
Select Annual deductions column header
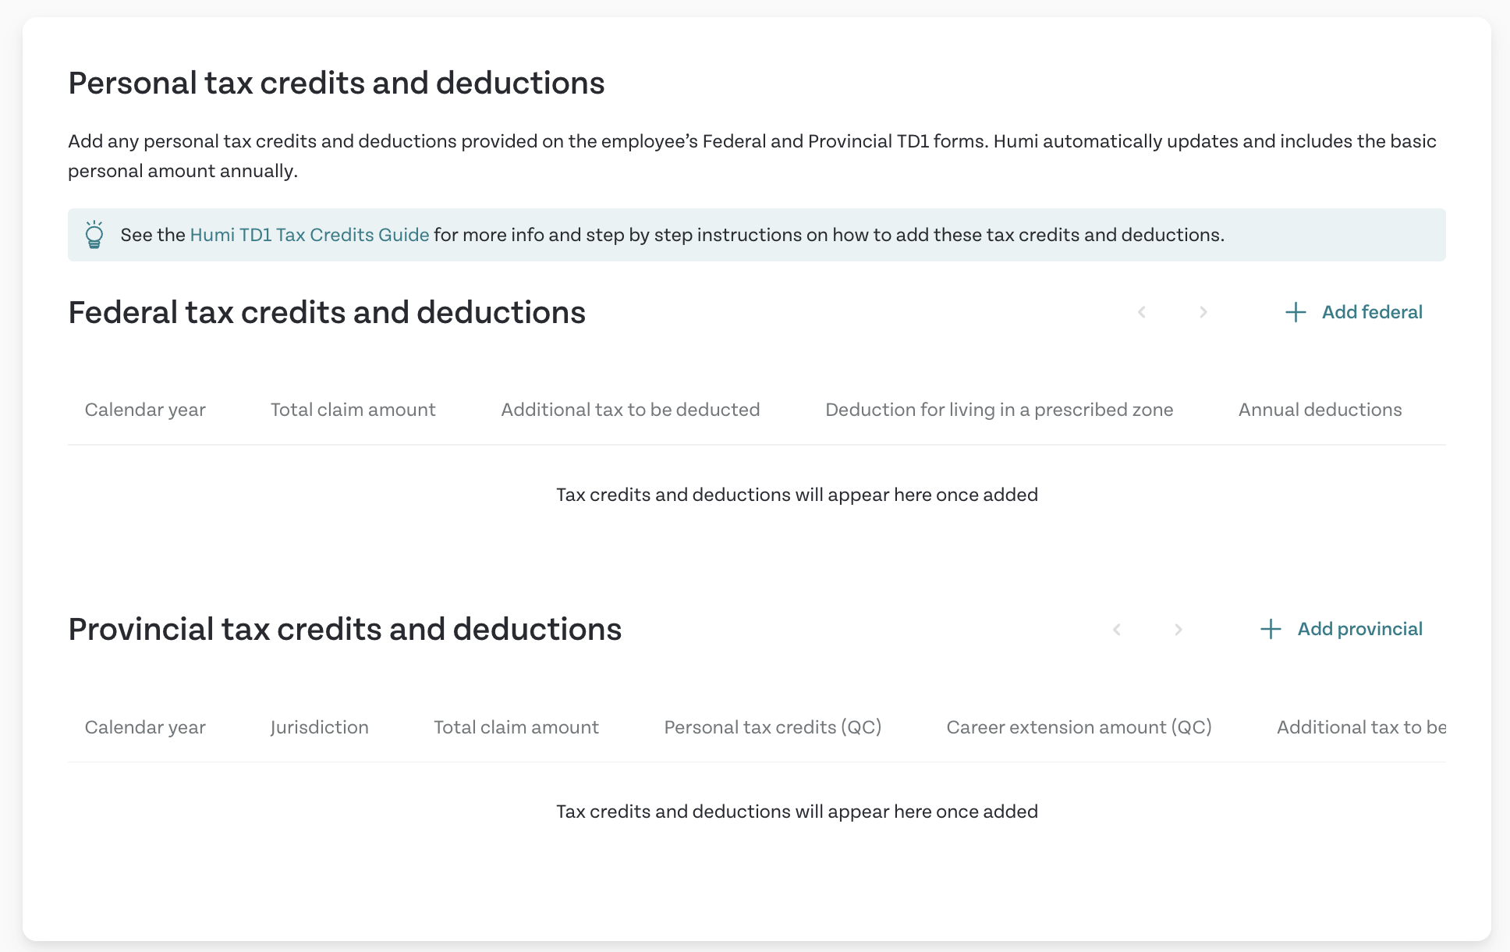1320,410
